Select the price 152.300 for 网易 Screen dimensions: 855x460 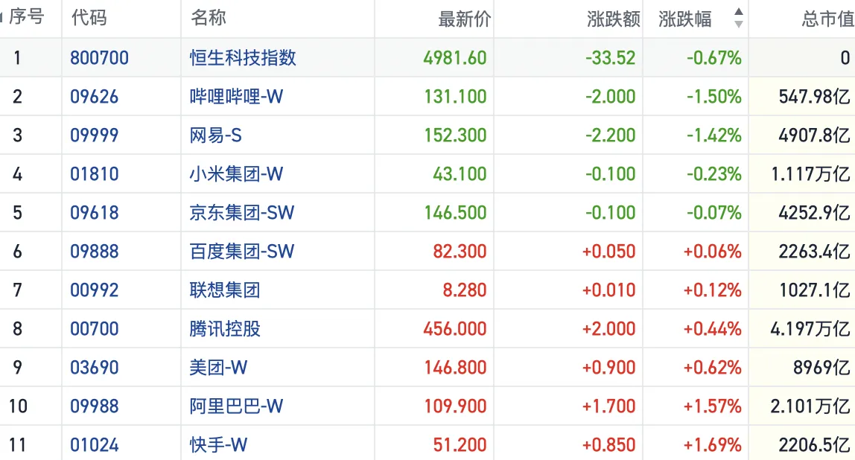(x=455, y=135)
